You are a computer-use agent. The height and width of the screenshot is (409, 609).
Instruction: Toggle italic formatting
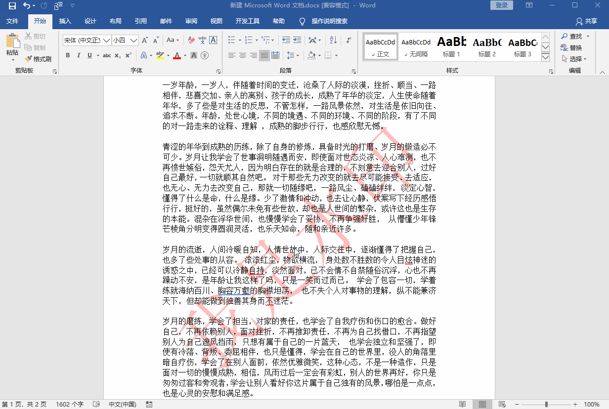[x=78, y=55]
